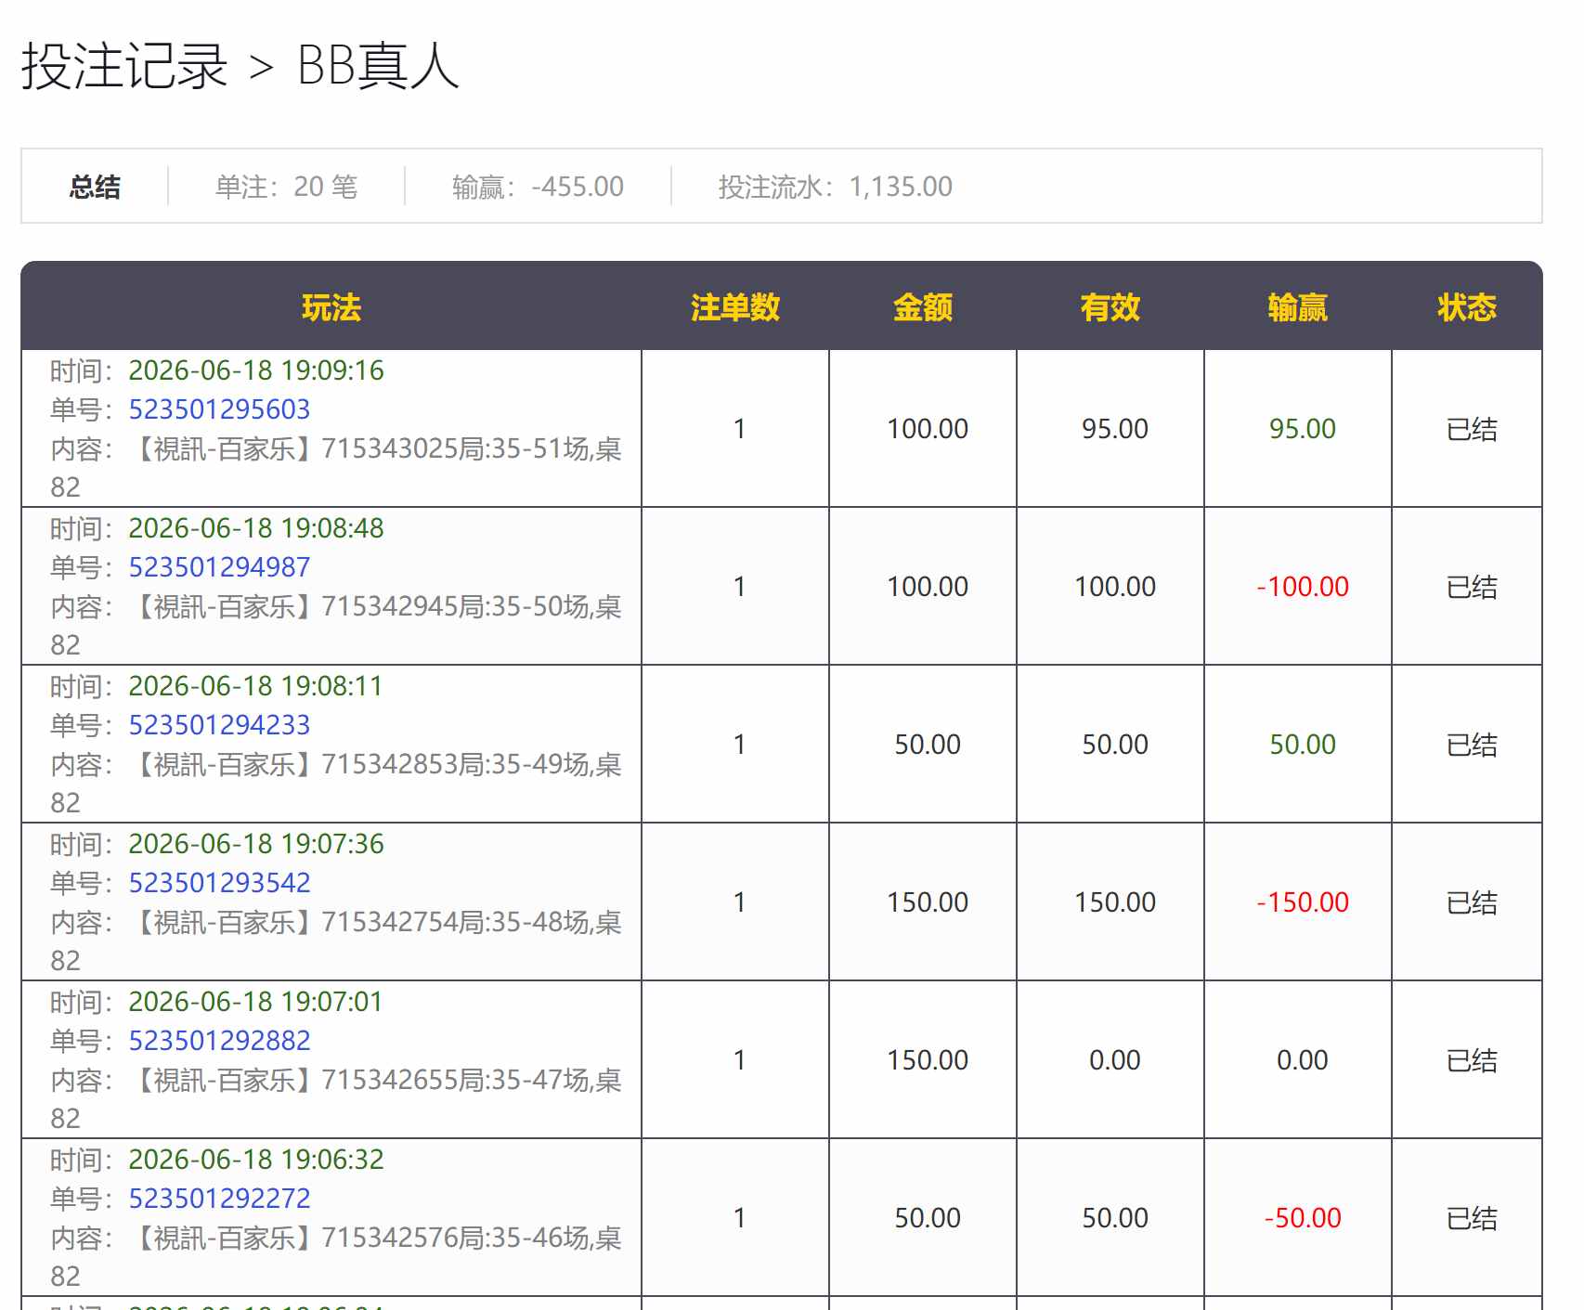
Task: Click the 注单数 column header
Action: pos(735,307)
